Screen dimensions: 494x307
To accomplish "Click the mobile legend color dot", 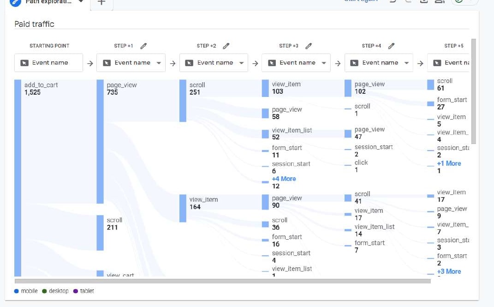I will pos(17,291).
